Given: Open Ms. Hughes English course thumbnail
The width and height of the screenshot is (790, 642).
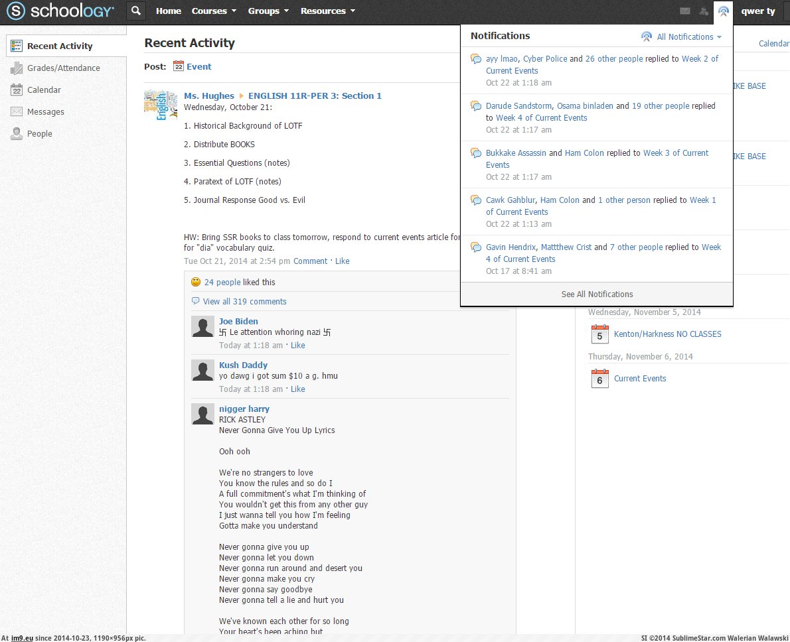Looking at the screenshot, I should pos(160,105).
